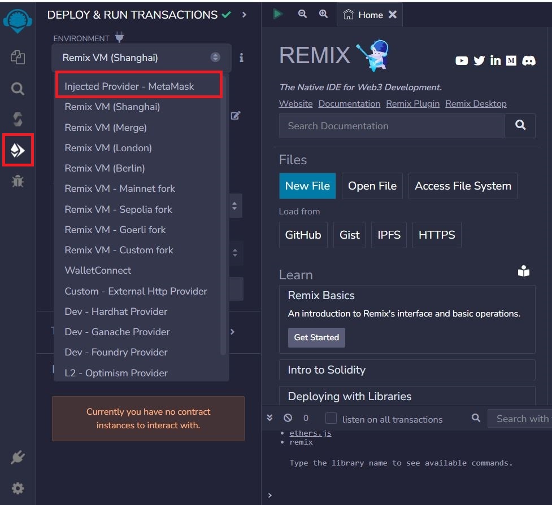Open the Solidity compiler icon
This screenshot has width=552, height=505.
point(18,119)
